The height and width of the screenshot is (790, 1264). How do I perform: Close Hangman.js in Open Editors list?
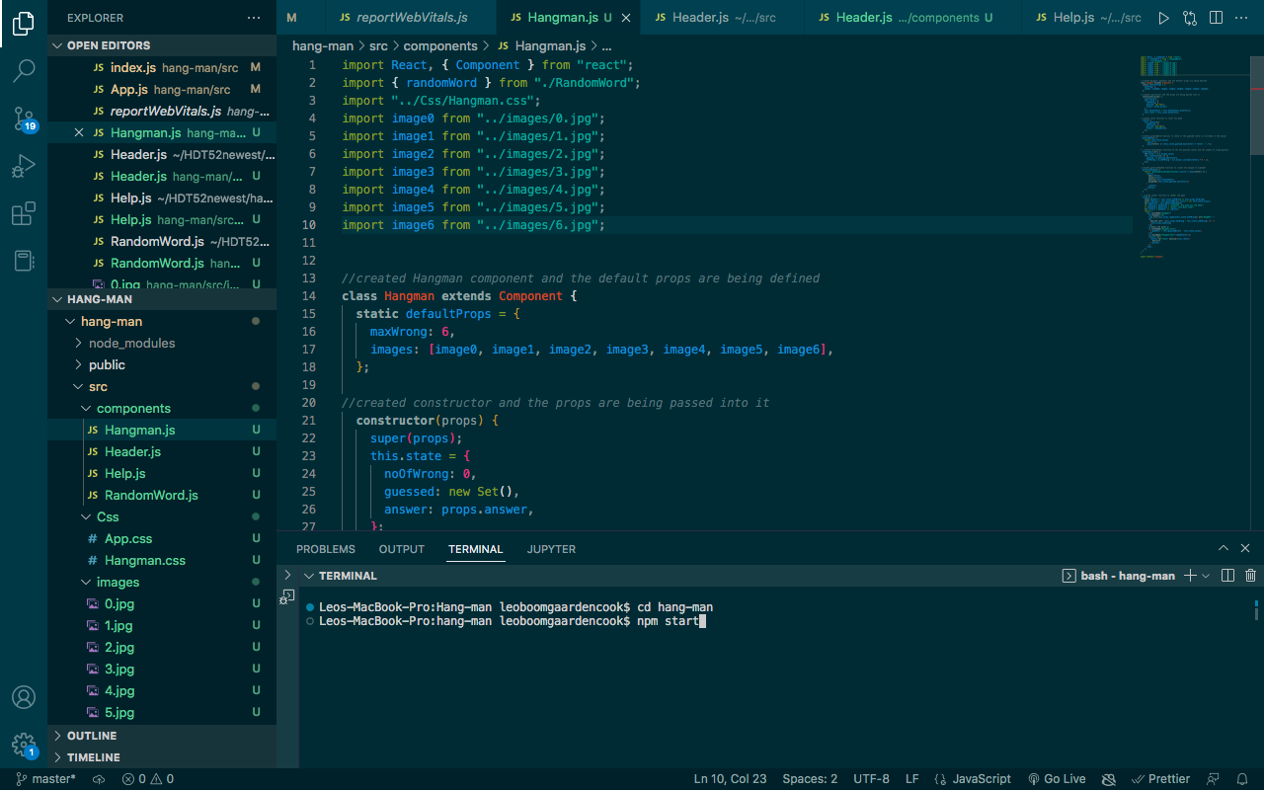[79, 132]
